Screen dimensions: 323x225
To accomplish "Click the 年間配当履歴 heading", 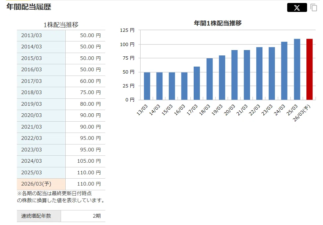I will click(x=29, y=7).
